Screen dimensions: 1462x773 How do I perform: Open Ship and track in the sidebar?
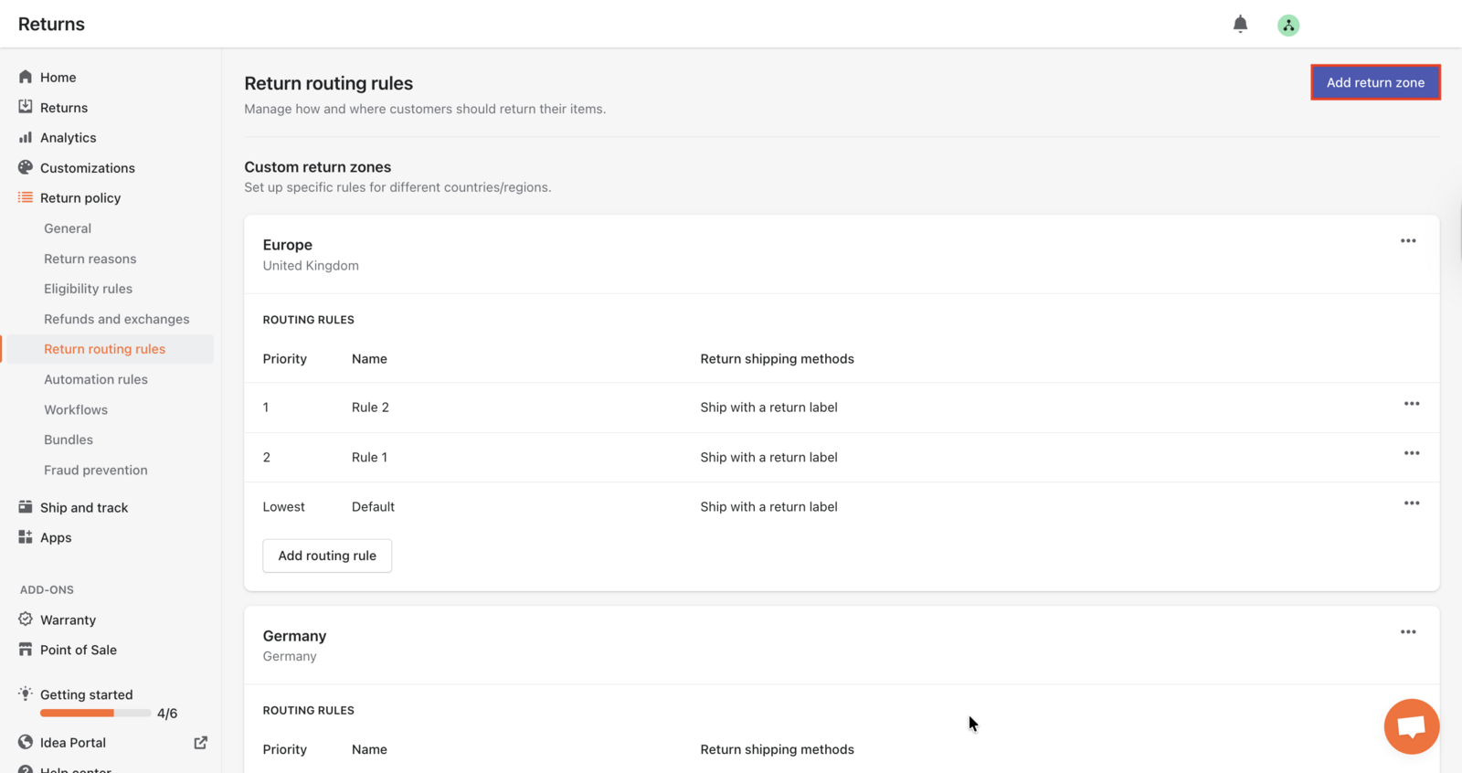84,508
